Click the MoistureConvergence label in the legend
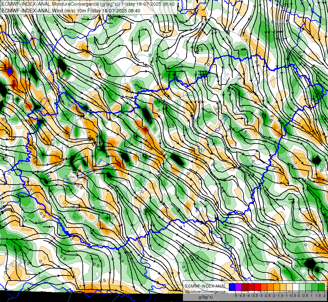The height and width of the screenshot is (302, 328). [x=205, y=292]
